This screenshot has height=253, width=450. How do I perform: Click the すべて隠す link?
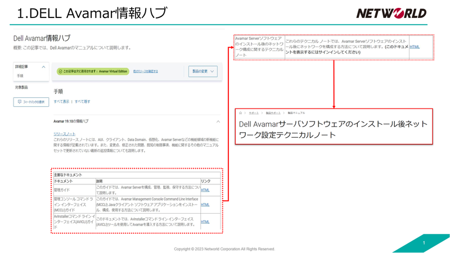pos(82,102)
